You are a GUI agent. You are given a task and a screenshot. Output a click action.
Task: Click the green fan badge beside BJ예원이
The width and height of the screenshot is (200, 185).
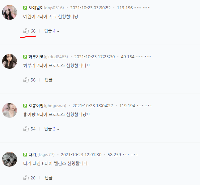point(25,8)
